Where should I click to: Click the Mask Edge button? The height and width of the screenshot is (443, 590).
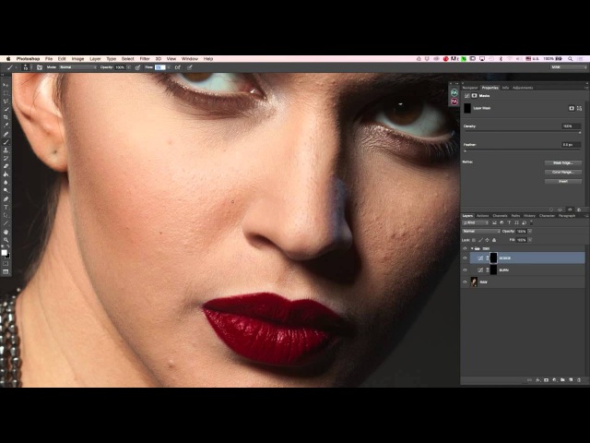click(563, 163)
